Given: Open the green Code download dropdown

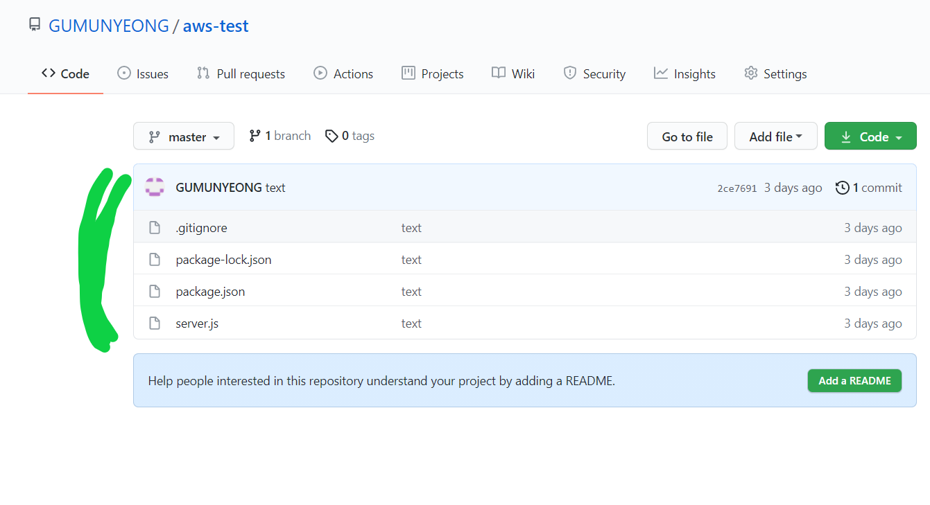Looking at the screenshot, I should click(x=870, y=136).
